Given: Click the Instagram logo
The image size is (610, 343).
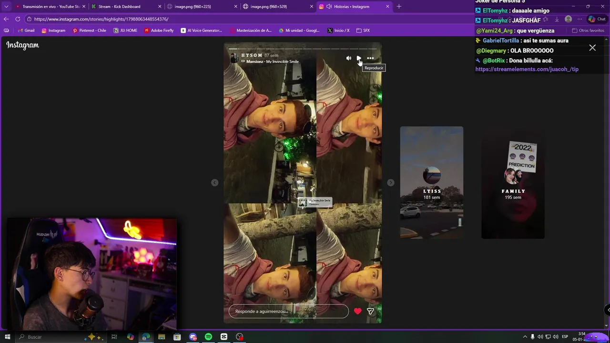Looking at the screenshot, I should pos(22,45).
